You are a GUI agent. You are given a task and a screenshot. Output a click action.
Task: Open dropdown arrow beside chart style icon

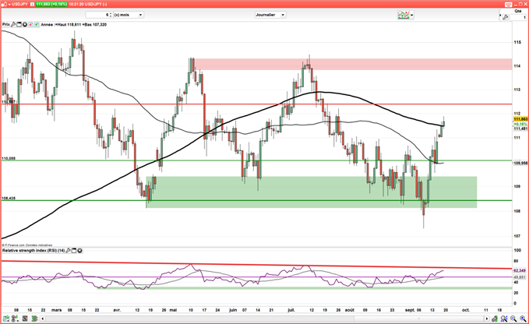coord(411,15)
